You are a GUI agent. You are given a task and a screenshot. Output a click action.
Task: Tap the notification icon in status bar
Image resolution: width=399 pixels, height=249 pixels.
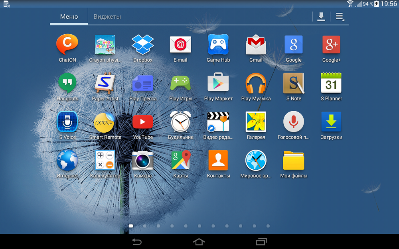click(7, 4)
